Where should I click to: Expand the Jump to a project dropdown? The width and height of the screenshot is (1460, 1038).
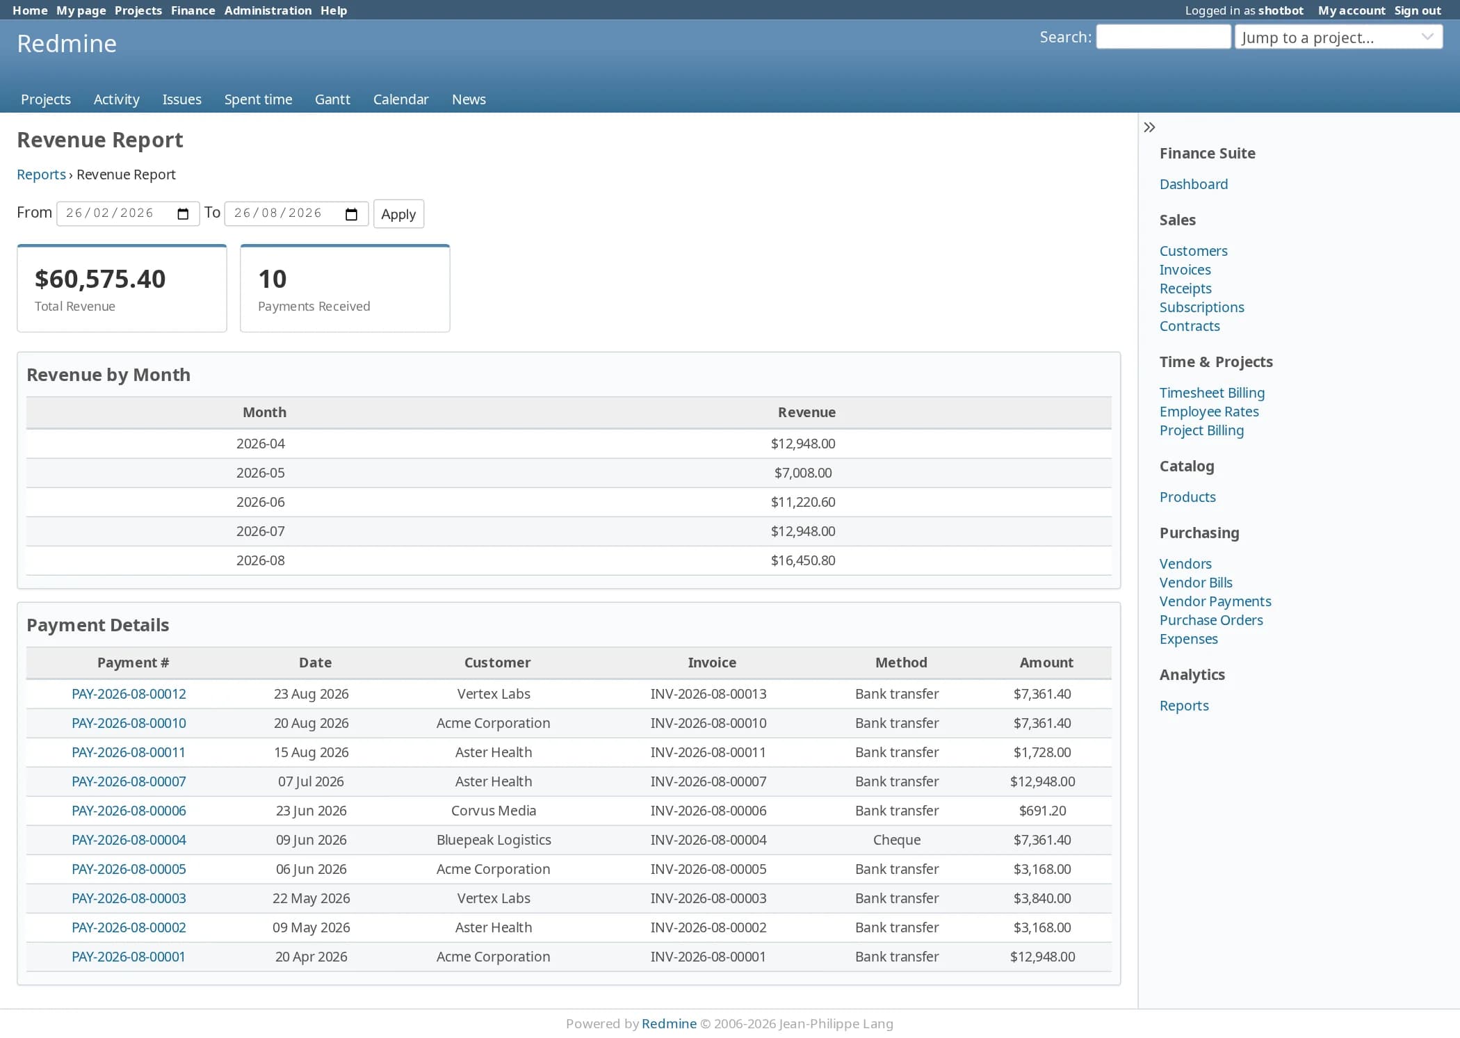1338,38
